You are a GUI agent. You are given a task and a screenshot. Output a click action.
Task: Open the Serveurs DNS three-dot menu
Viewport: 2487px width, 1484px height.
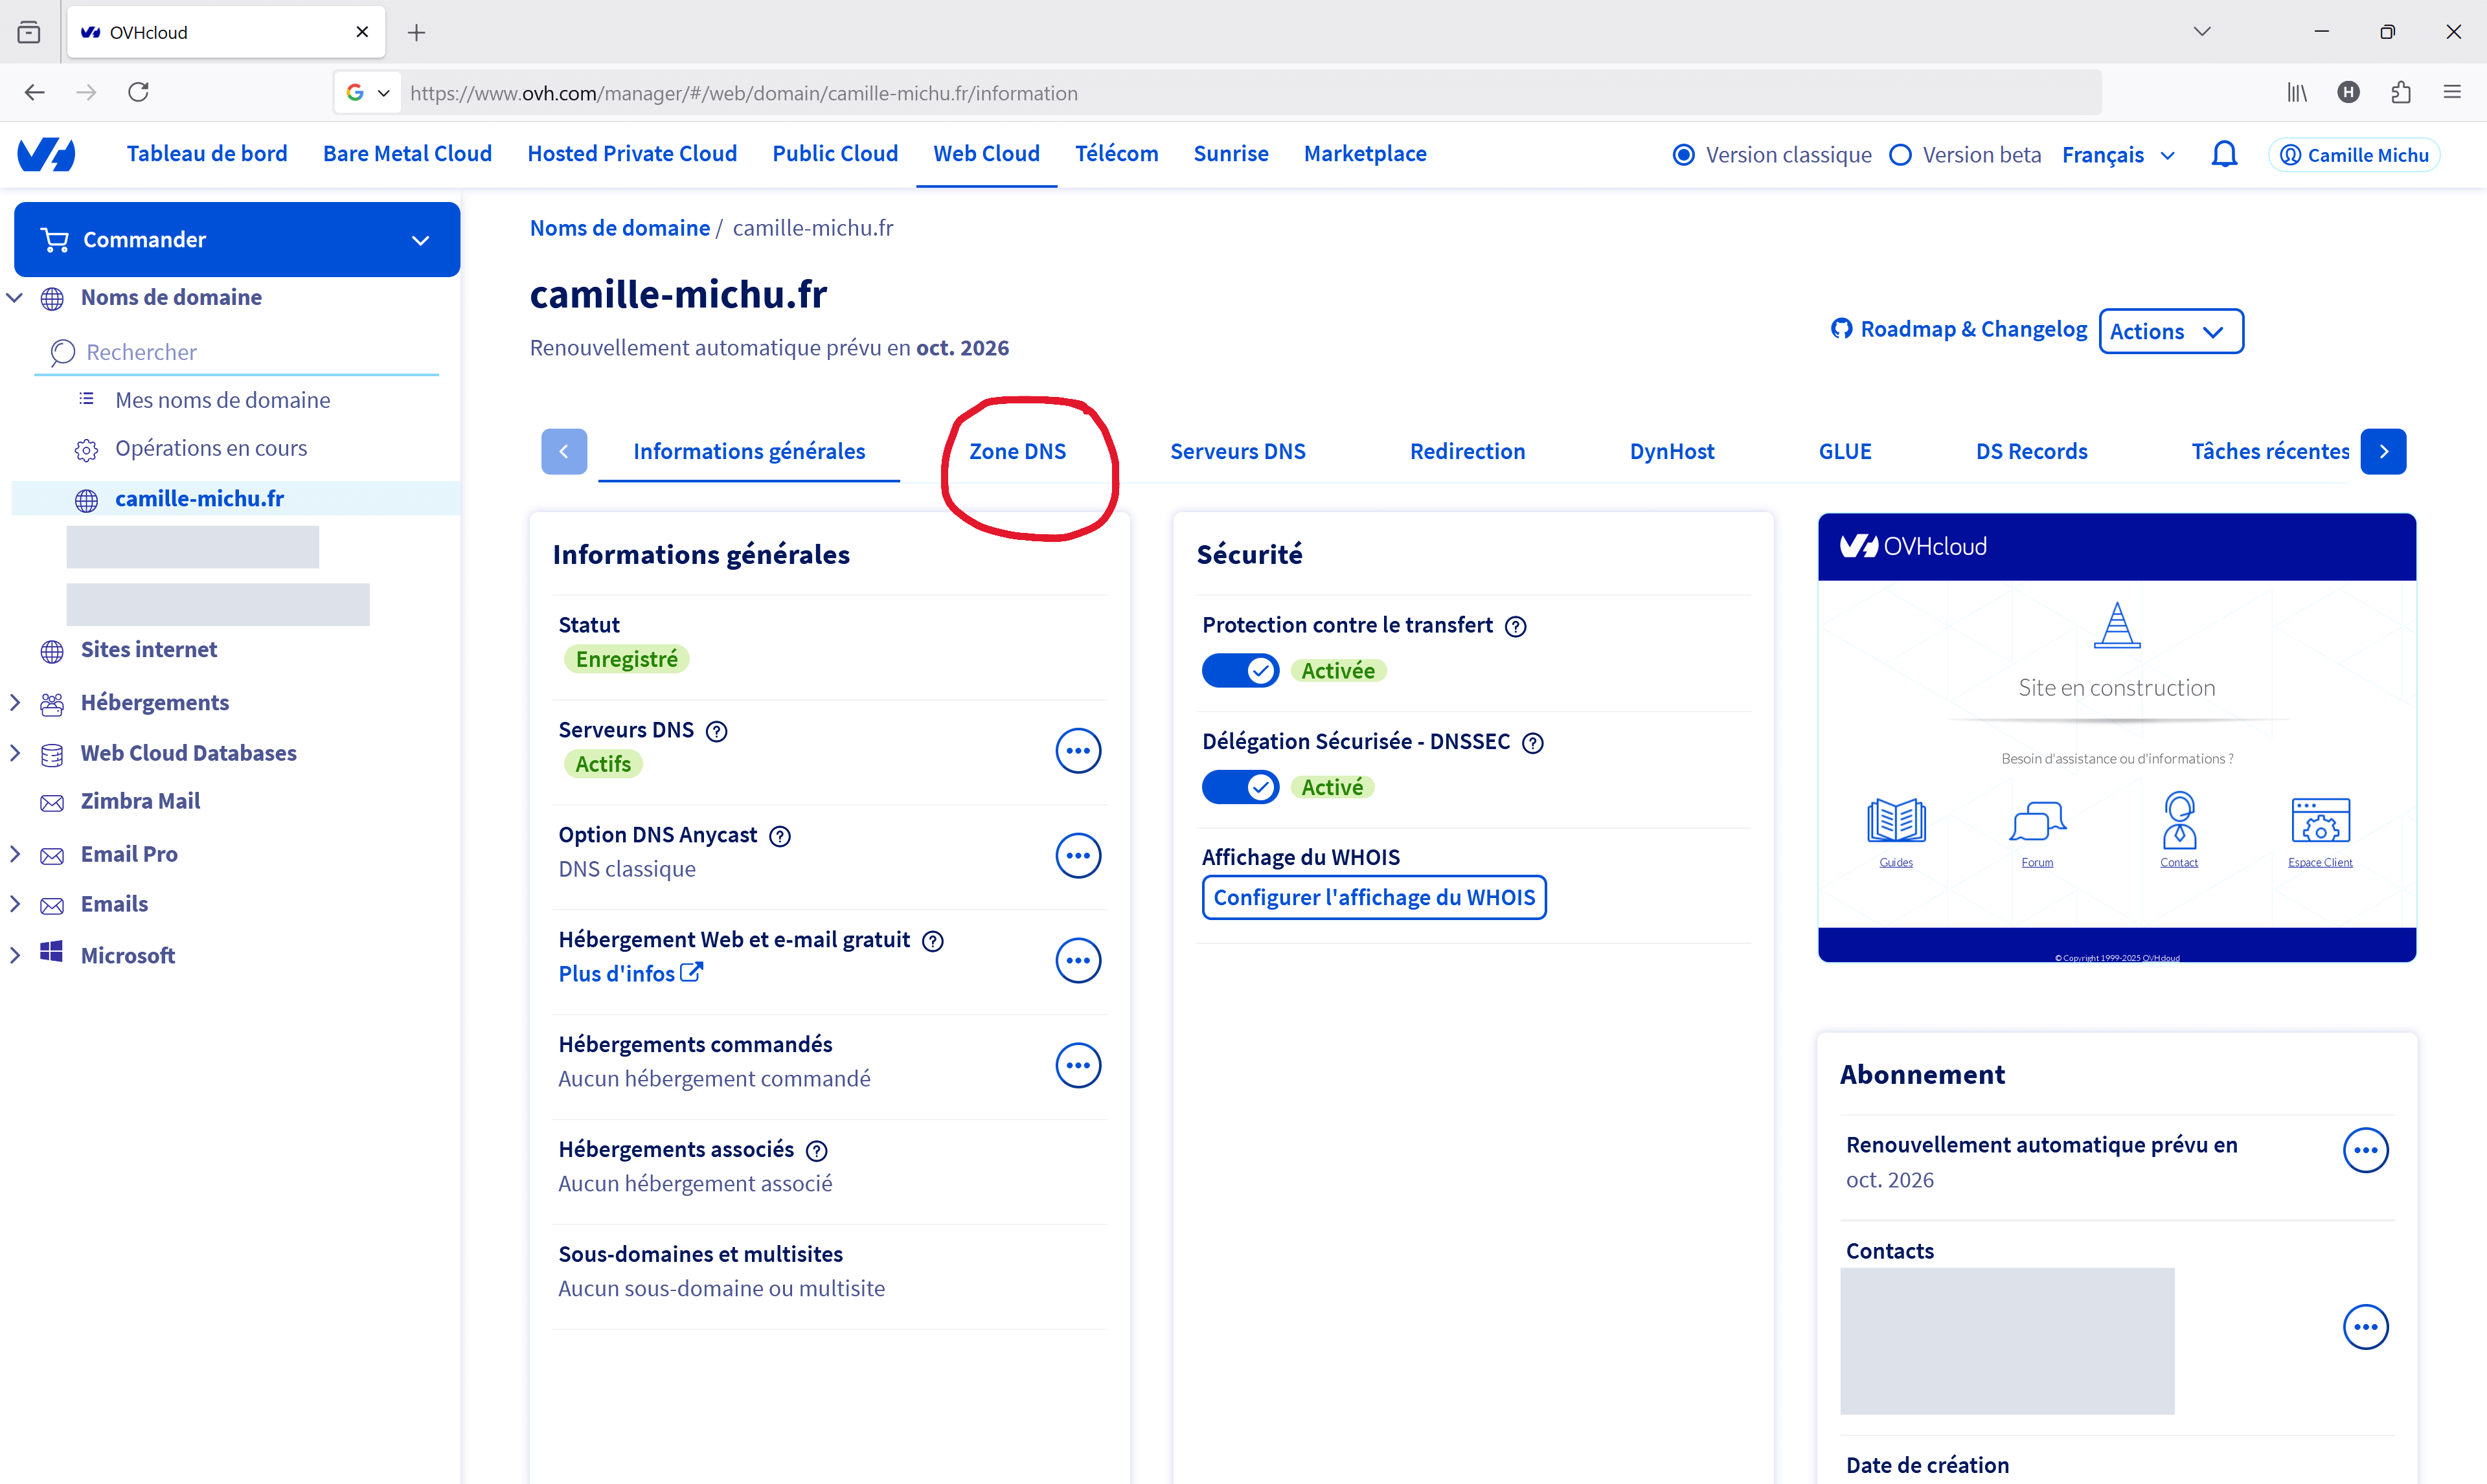click(x=1077, y=750)
